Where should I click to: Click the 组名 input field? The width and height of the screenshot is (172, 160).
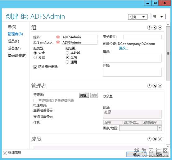pos(79,37)
